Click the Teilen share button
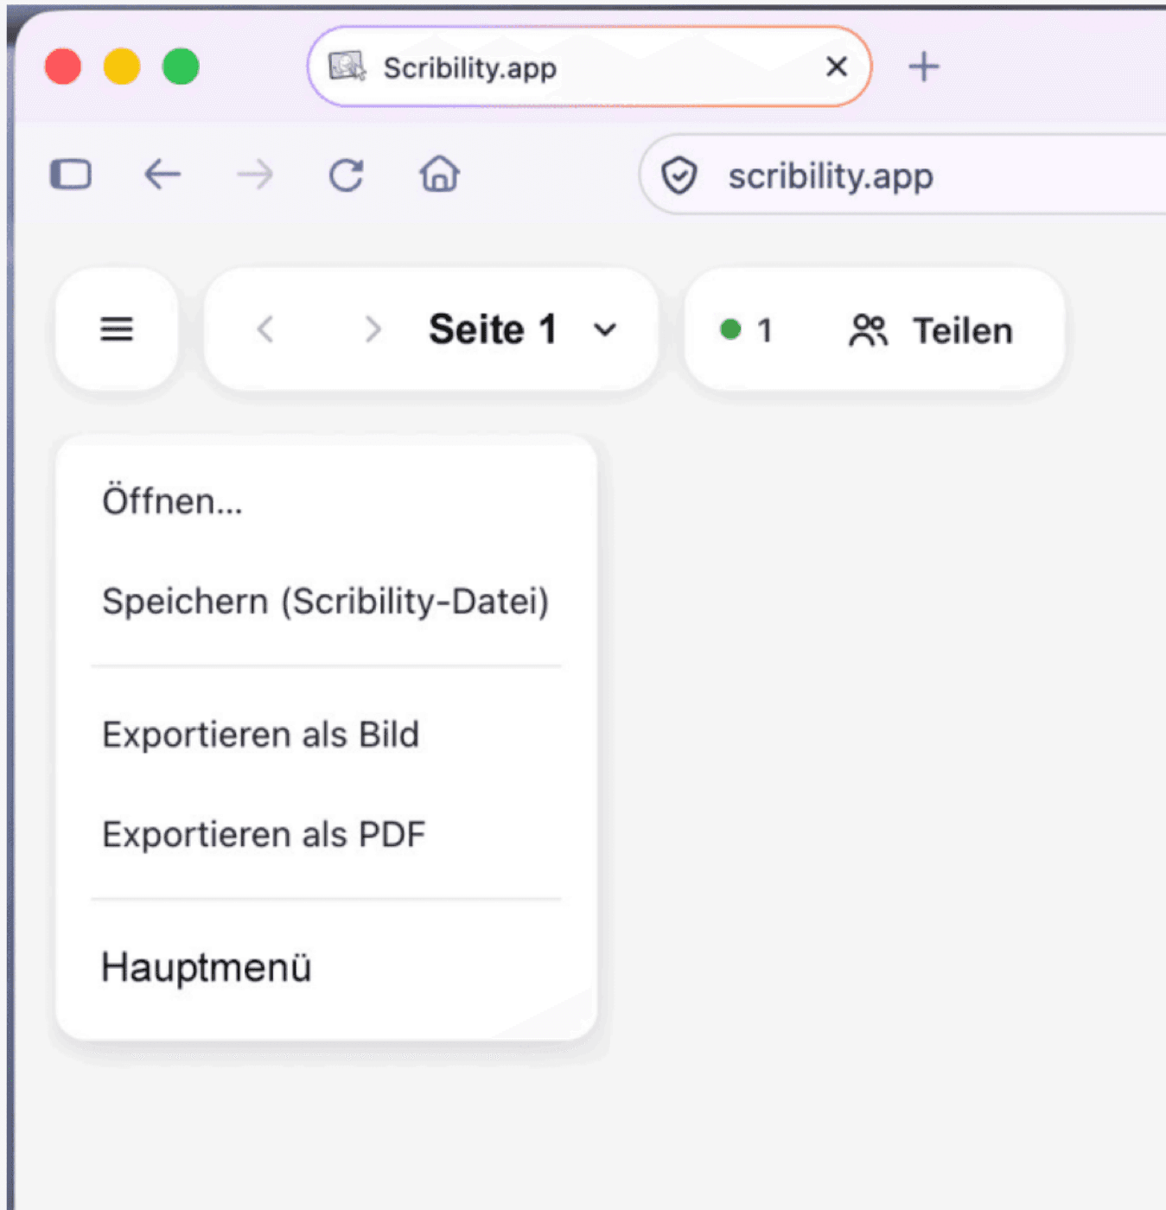Screen dimensions: 1166x1210 pyautogui.click(x=931, y=330)
